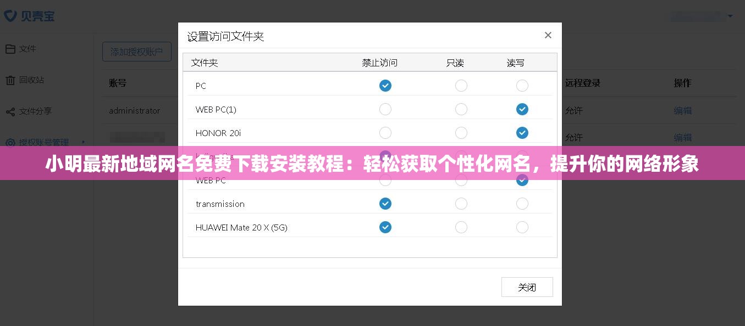The image size is (745, 326).
Task: Set HUAWEI Mate 20 X (5G) to 只读
Action: pos(461,227)
